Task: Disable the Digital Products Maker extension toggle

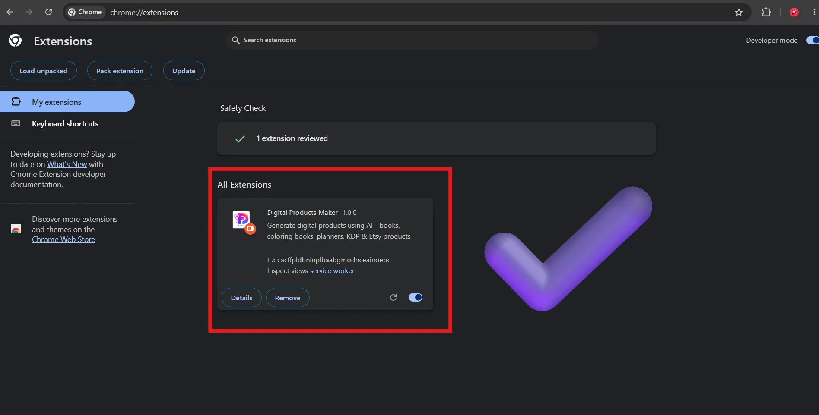Action: pos(416,297)
